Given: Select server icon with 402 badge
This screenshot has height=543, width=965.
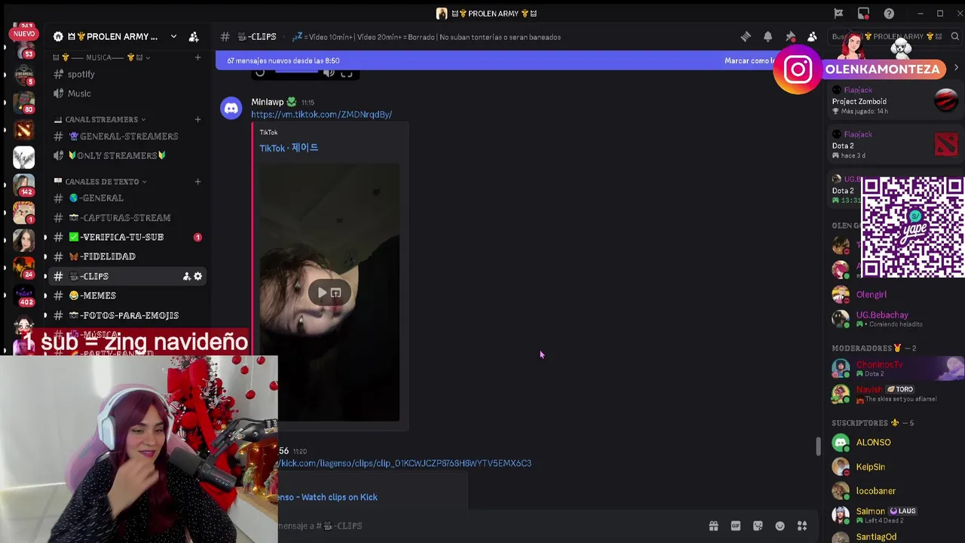Looking at the screenshot, I should [x=23, y=295].
